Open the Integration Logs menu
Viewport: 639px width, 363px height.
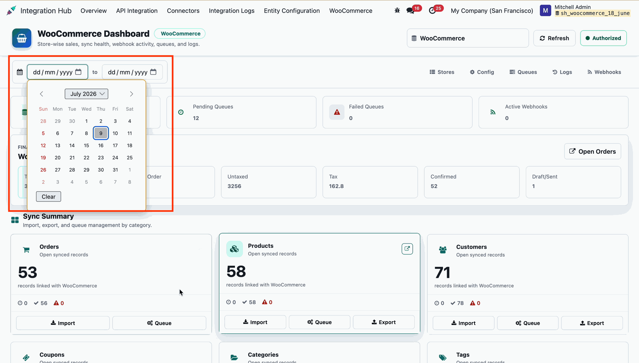(232, 11)
